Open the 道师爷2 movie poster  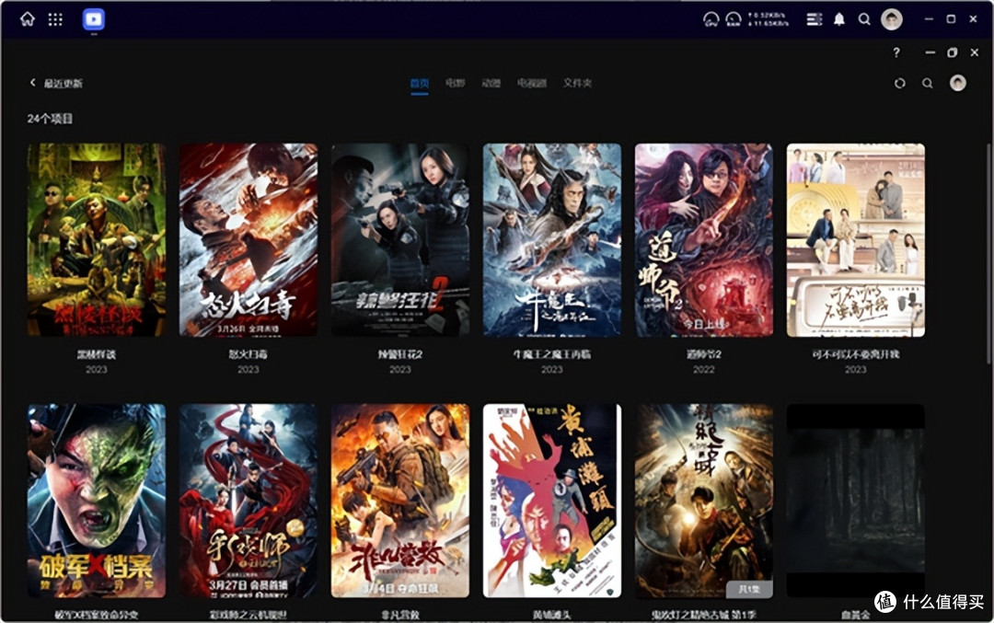704,239
